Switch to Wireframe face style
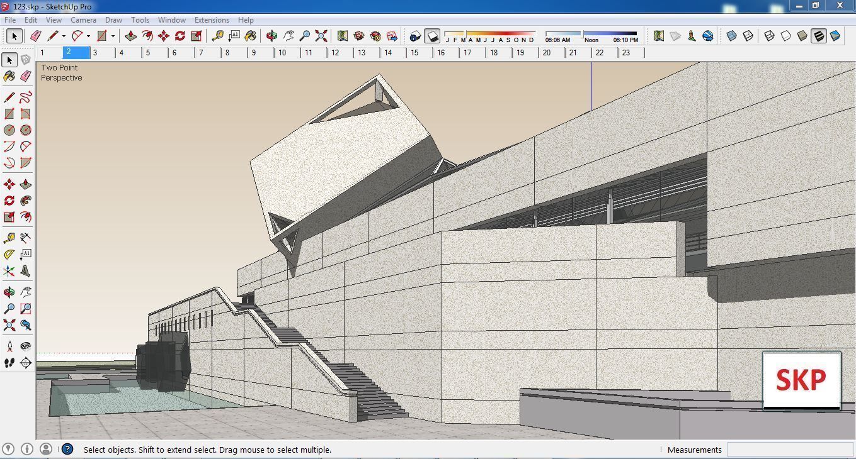 (x=769, y=36)
